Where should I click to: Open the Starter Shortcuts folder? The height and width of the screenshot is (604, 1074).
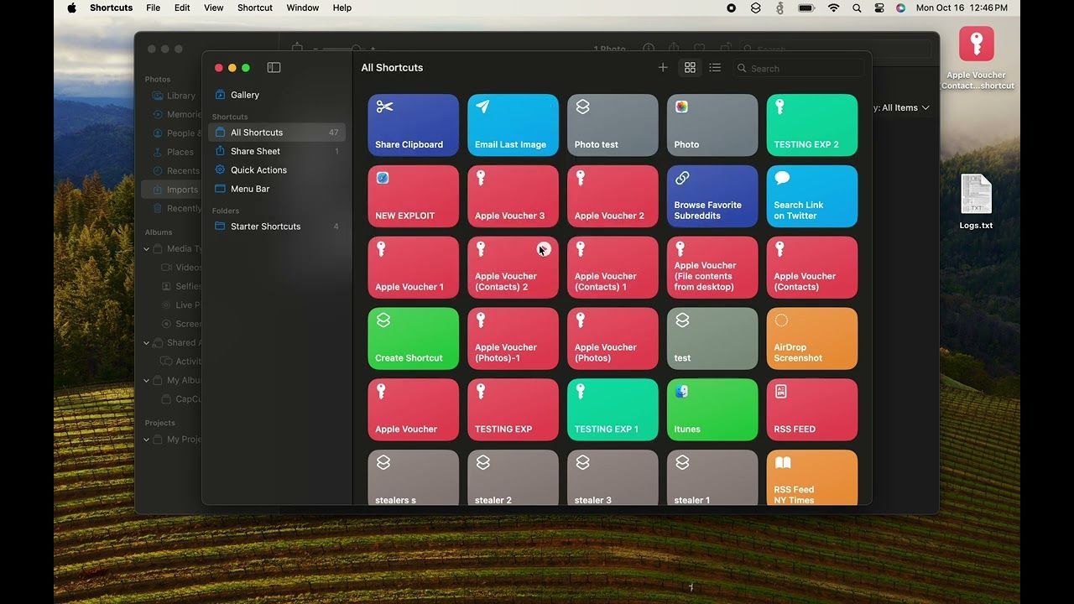point(265,226)
